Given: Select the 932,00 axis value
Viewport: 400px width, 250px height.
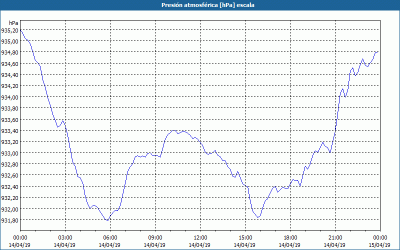Looking at the screenshot, I should tap(9, 209).
